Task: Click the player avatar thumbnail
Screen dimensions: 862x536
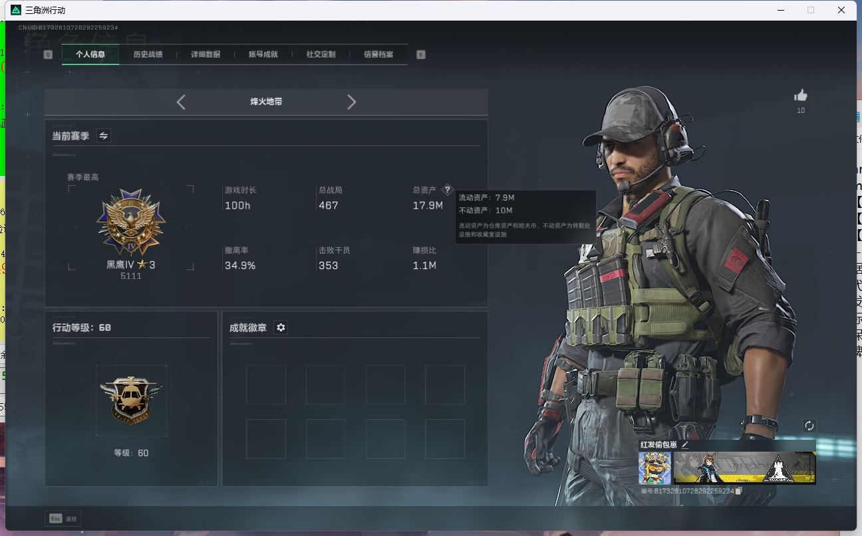Action: [x=654, y=468]
